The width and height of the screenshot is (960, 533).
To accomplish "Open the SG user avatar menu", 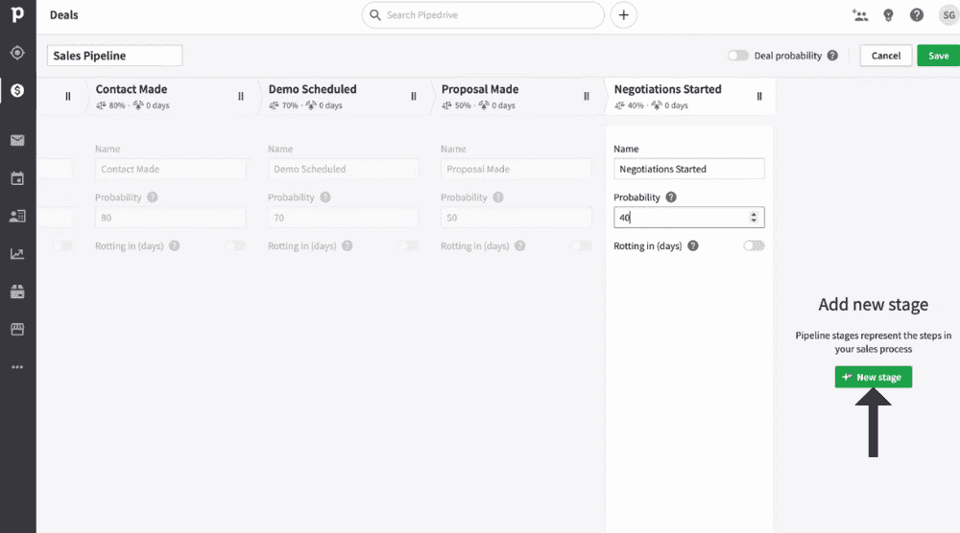I will click(x=948, y=15).
